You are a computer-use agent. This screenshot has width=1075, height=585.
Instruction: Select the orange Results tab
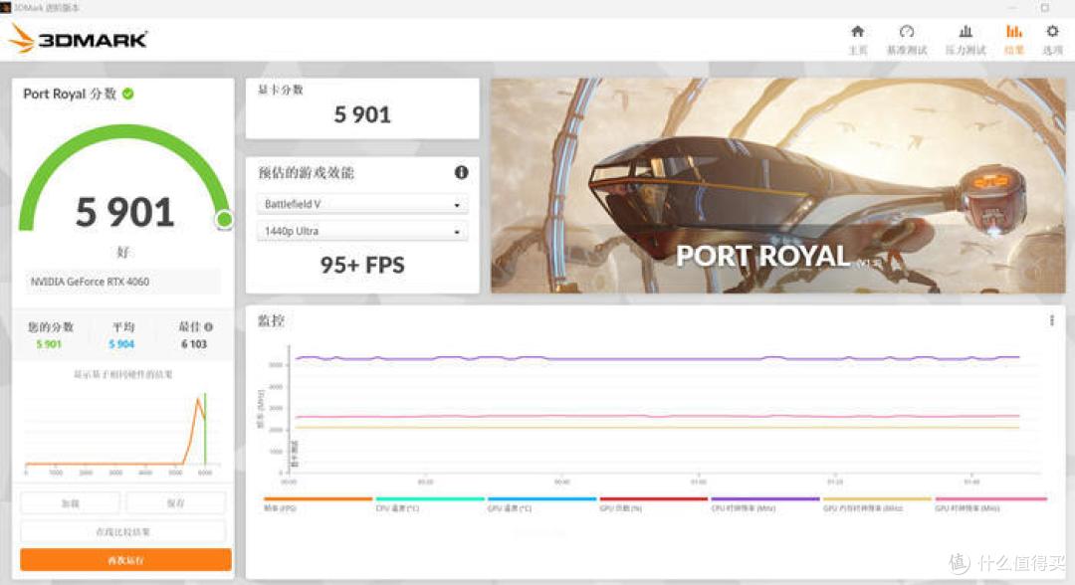coord(1014,40)
